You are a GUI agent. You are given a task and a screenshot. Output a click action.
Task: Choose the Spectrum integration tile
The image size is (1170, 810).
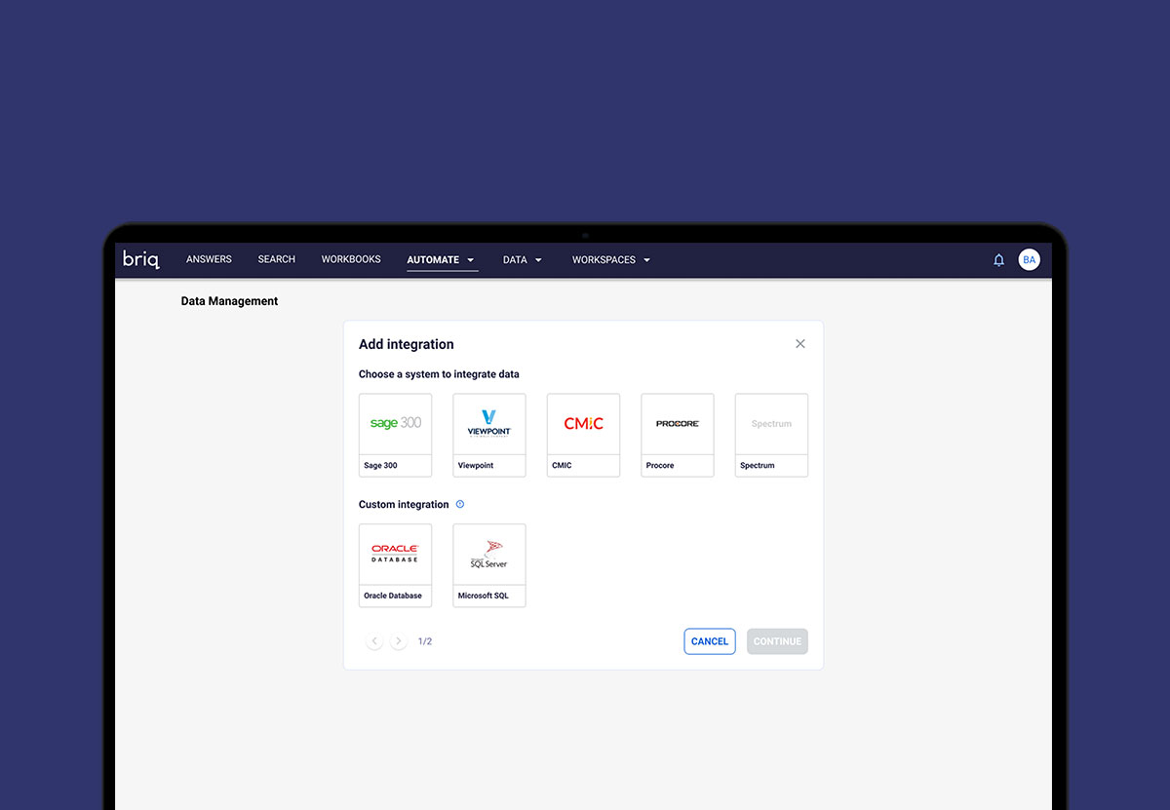[x=770, y=434]
